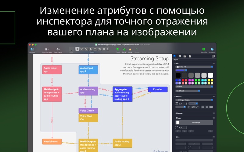This screenshot has width=244, height=152.
Task: Click the 6 pt corner radius field
Action: tap(182, 127)
